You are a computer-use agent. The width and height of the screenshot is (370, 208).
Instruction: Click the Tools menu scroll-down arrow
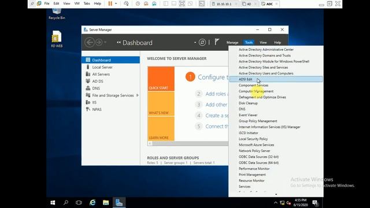[276, 194]
